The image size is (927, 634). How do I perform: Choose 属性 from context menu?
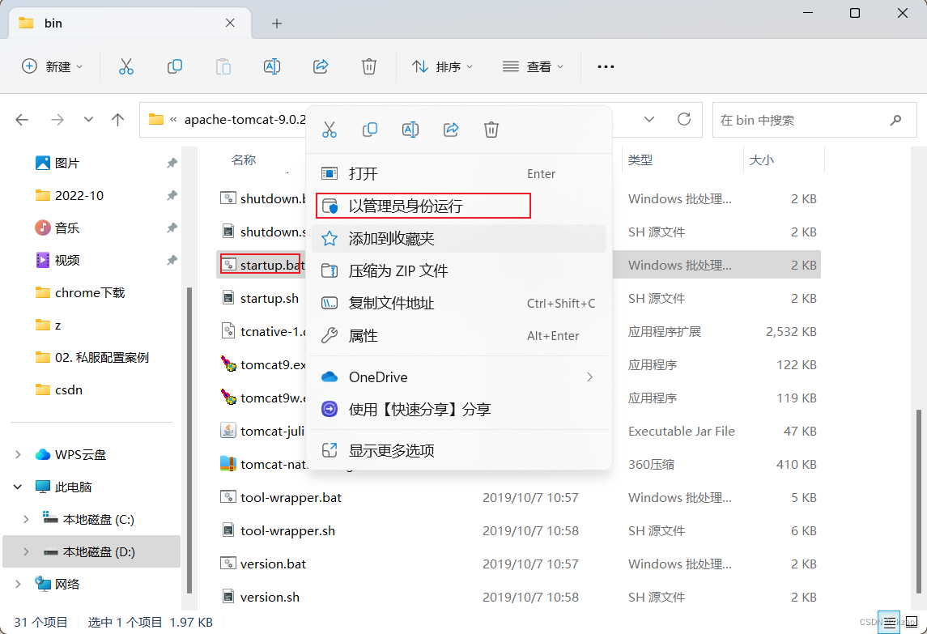tap(459, 336)
